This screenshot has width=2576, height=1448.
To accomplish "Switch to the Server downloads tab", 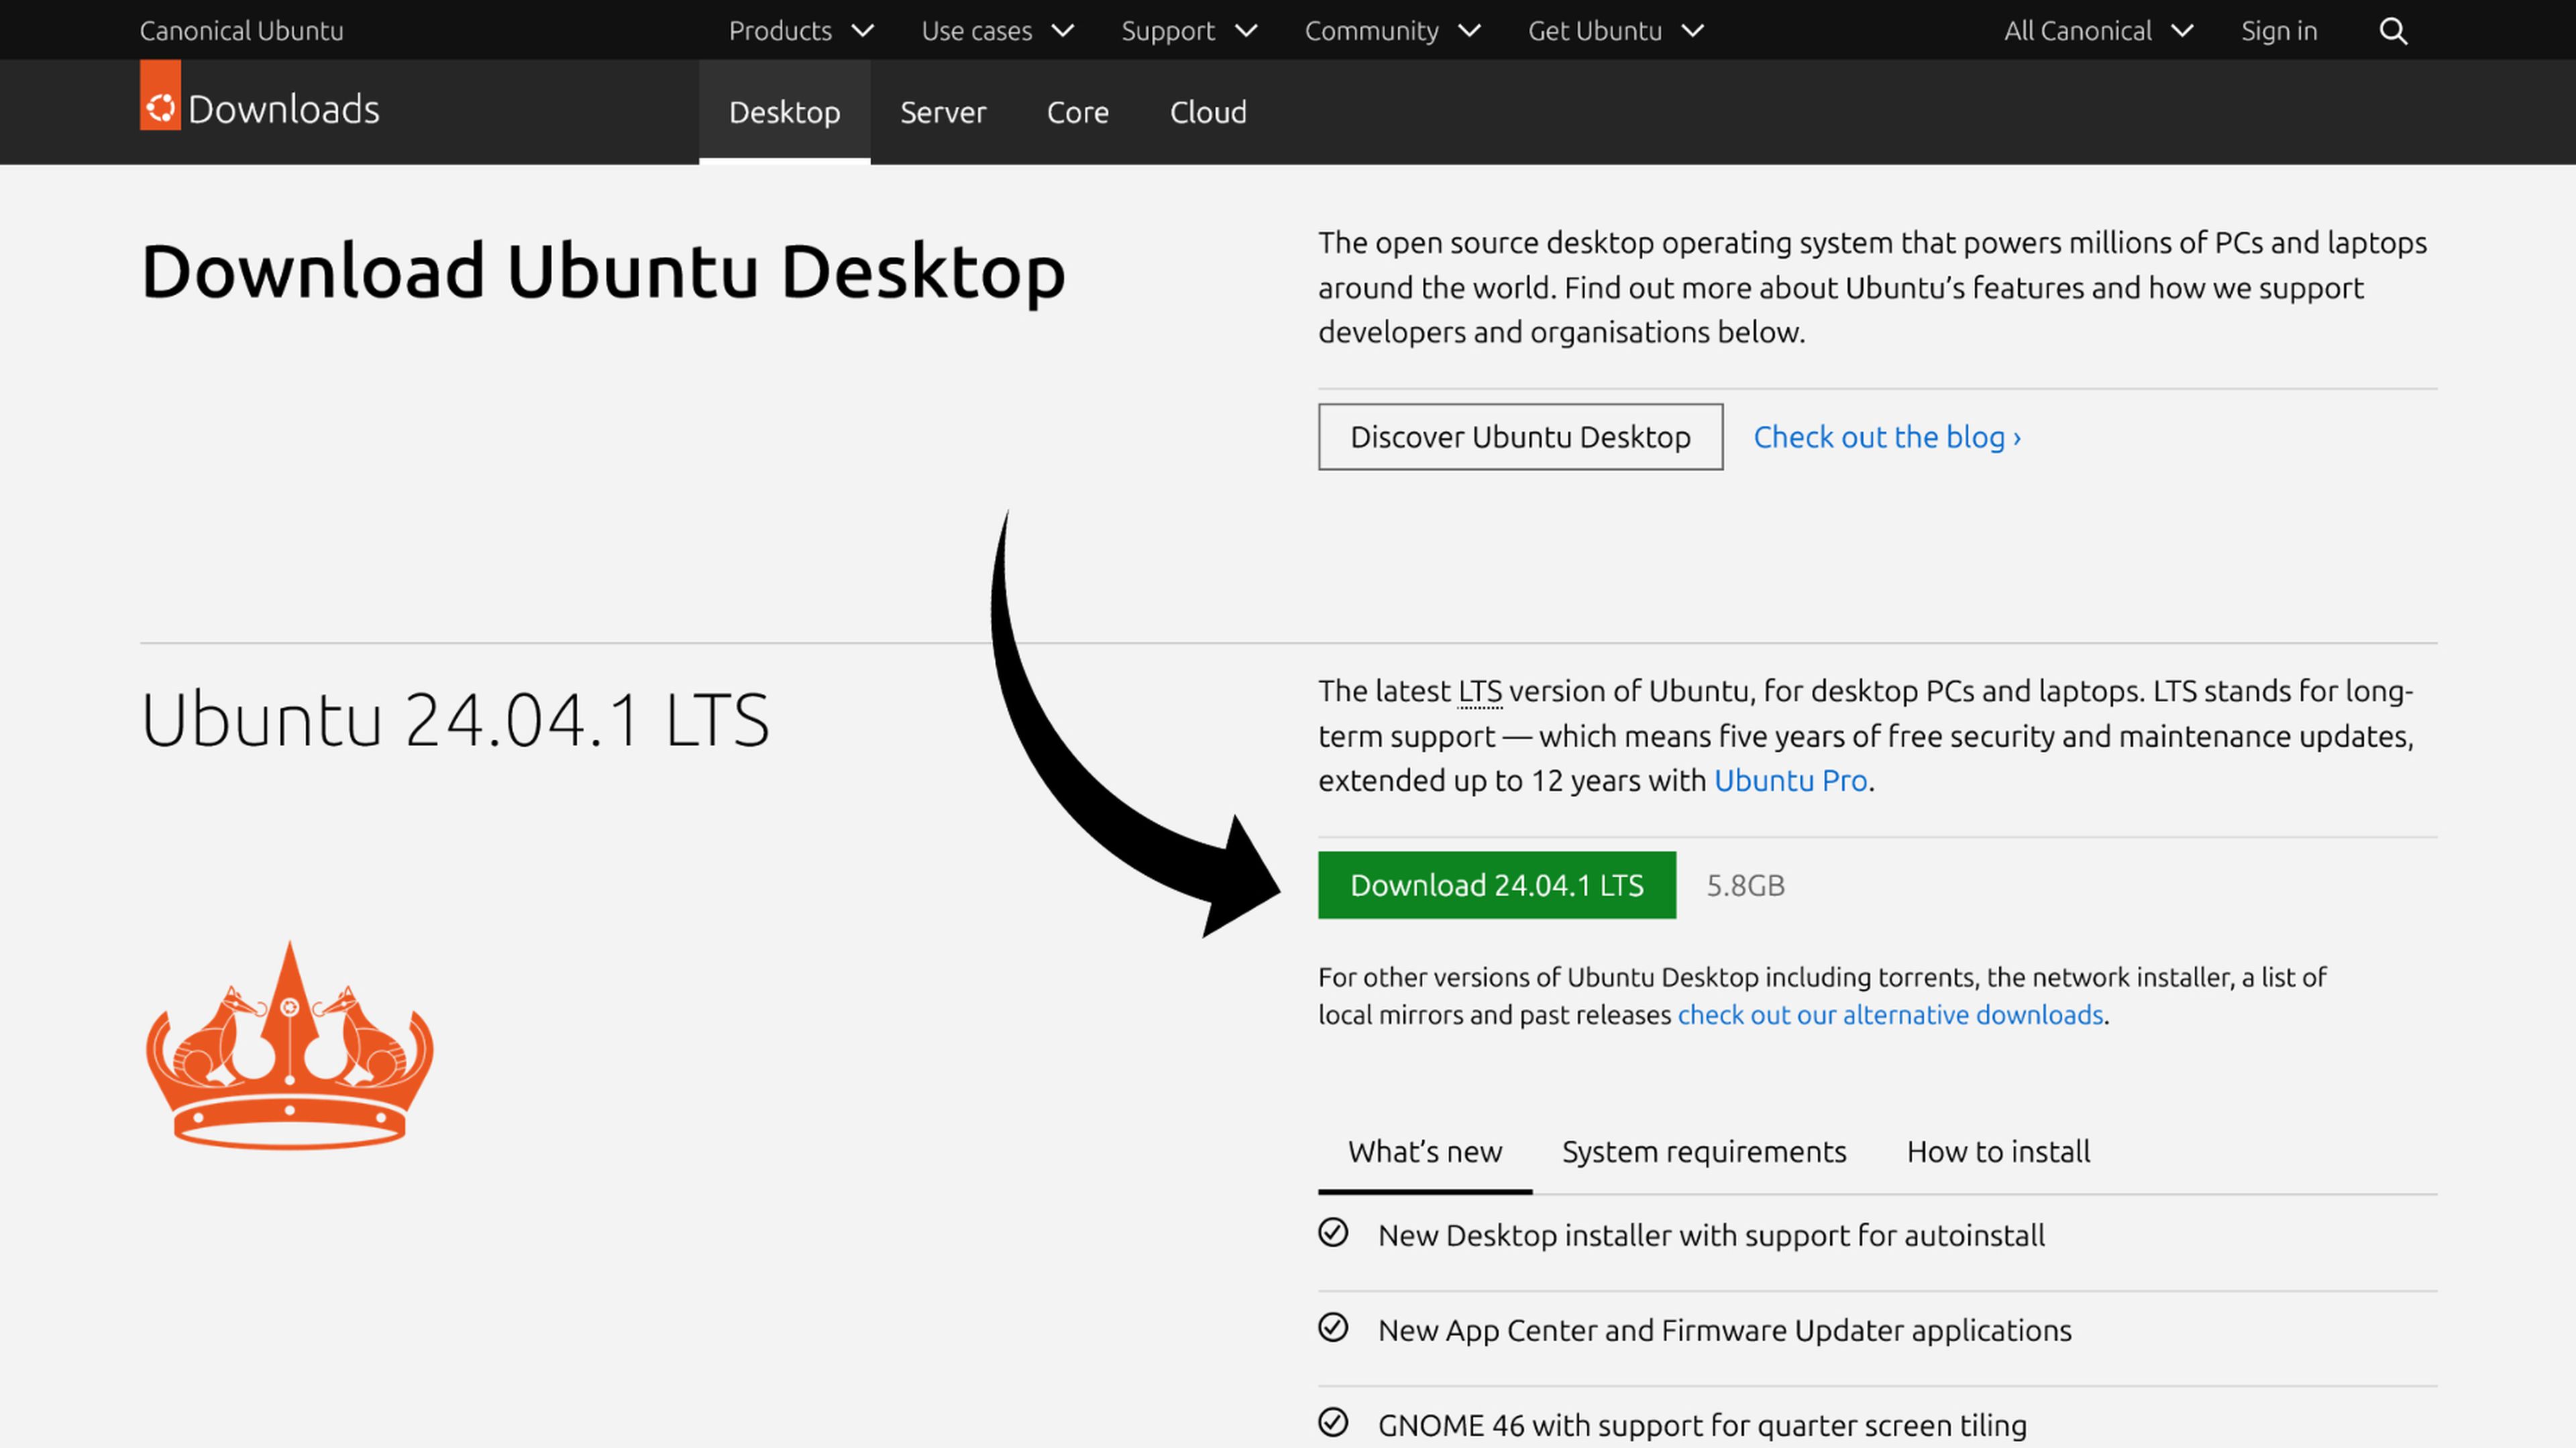I will coord(943,112).
